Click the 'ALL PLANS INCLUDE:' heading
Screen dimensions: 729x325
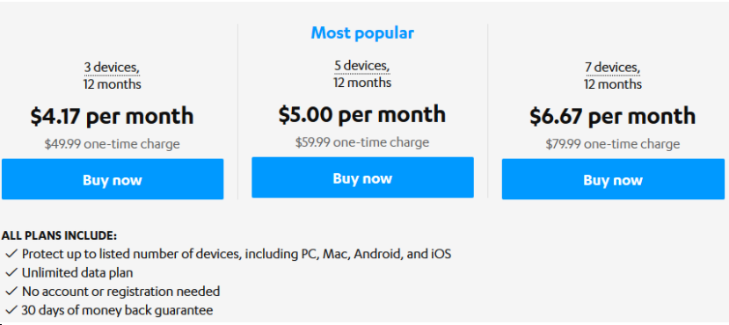(59, 235)
